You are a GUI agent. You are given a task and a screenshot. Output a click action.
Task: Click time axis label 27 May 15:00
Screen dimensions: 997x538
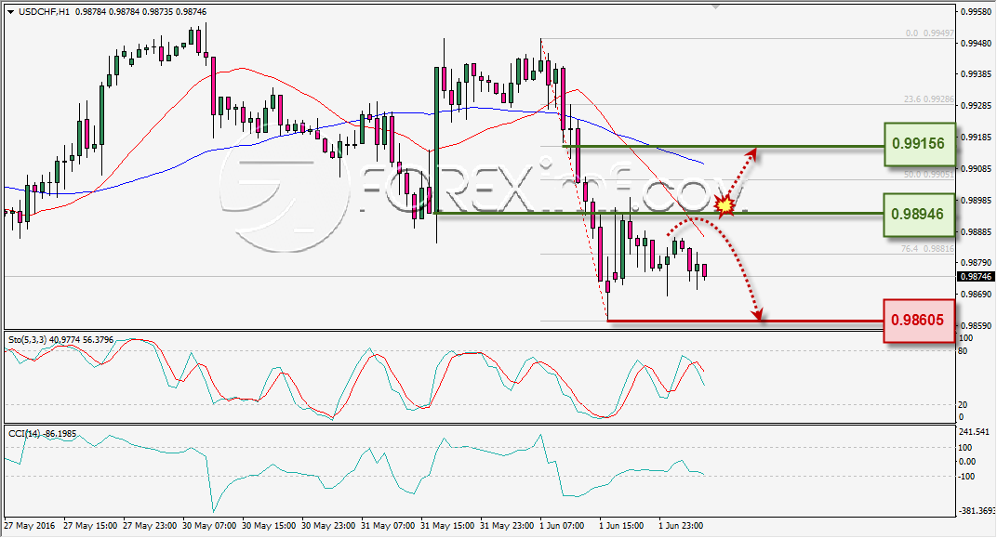click(90, 526)
